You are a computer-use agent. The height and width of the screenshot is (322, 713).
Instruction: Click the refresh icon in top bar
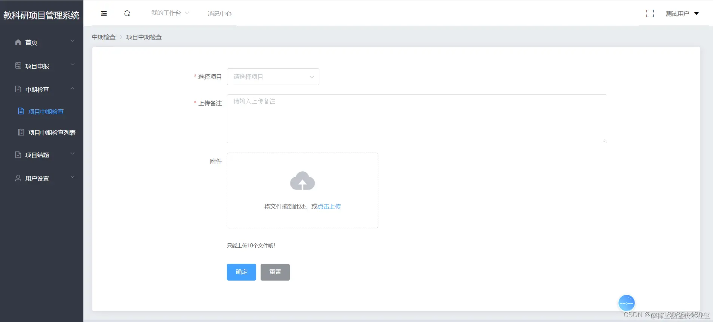pyautogui.click(x=127, y=13)
